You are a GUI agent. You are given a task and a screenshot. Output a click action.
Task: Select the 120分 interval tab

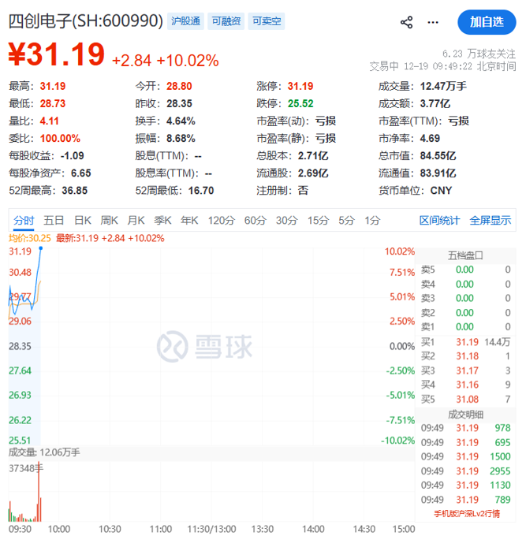click(x=221, y=220)
